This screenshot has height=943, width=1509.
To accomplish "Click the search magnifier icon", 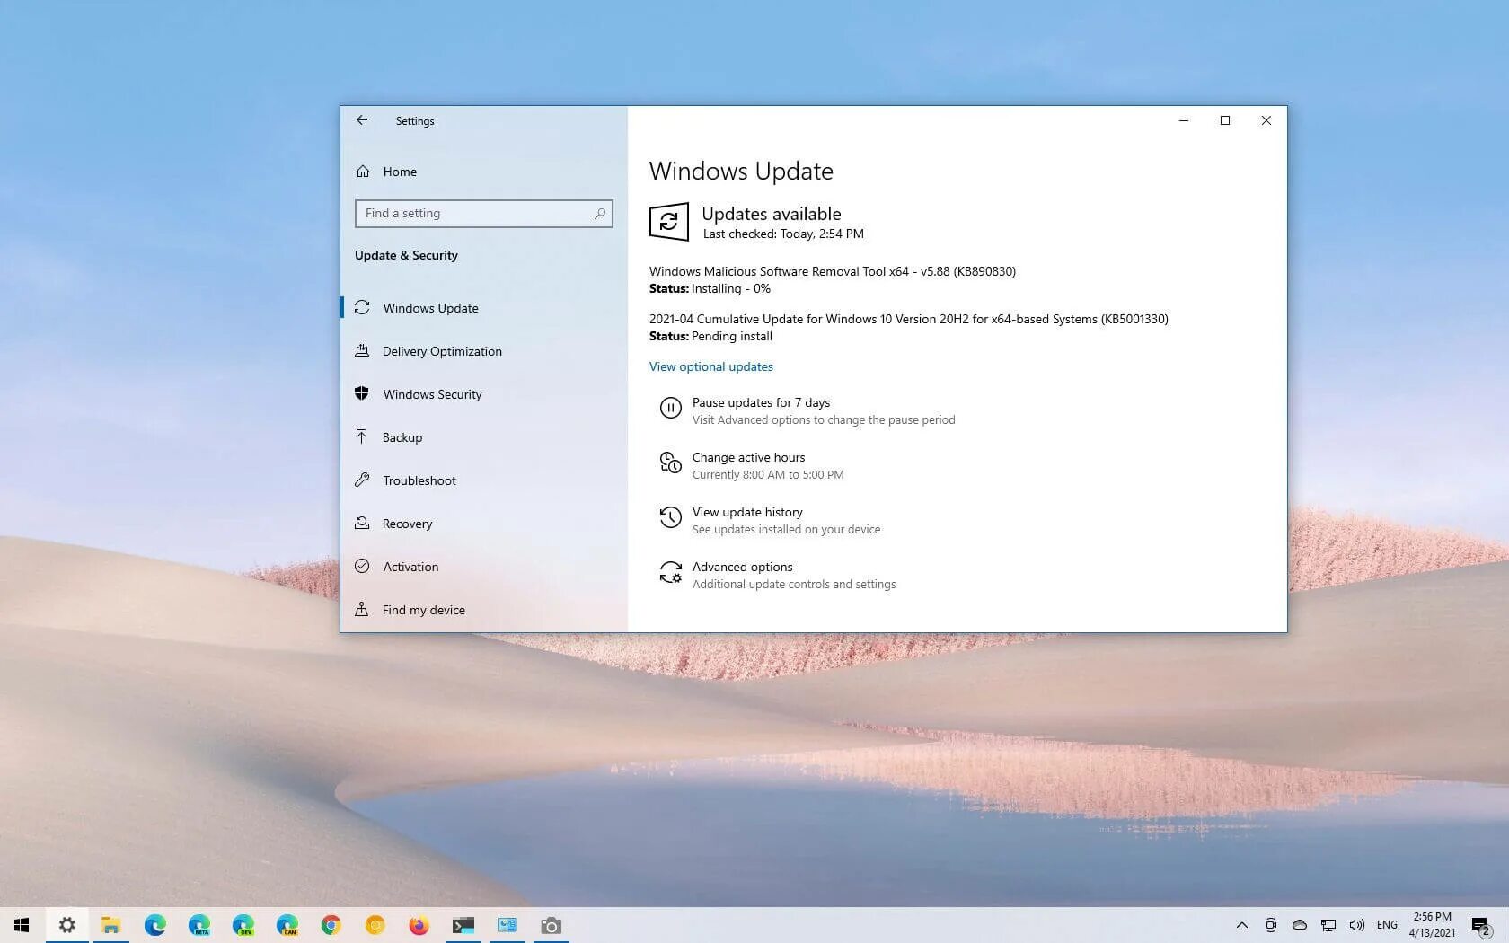I will click(600, 213).
